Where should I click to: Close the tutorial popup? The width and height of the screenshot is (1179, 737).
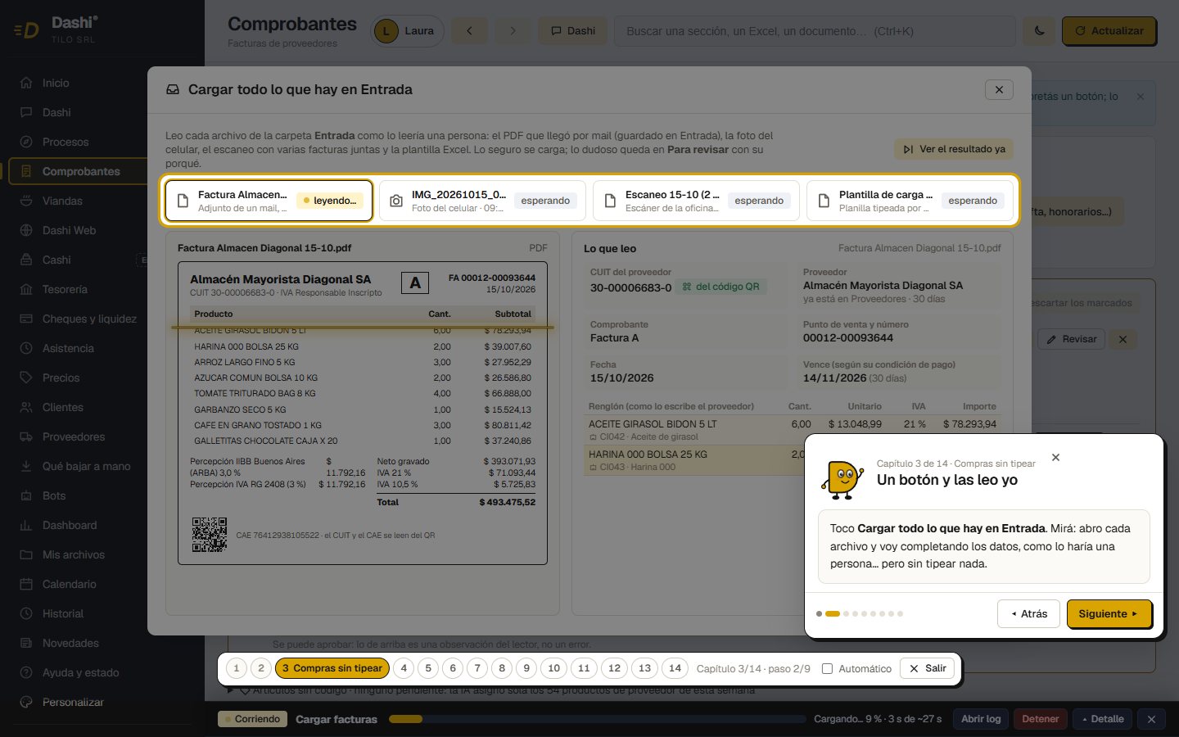tap(1055, 458)
